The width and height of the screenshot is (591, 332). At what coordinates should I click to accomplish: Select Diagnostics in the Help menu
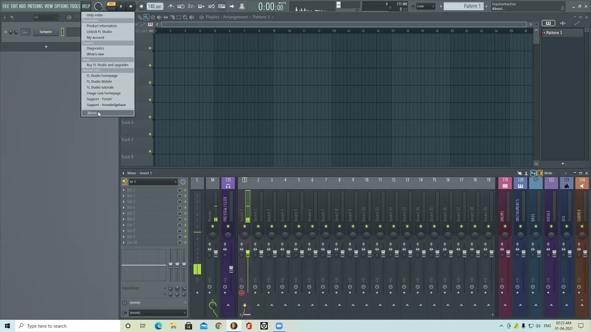coord(108,48)
